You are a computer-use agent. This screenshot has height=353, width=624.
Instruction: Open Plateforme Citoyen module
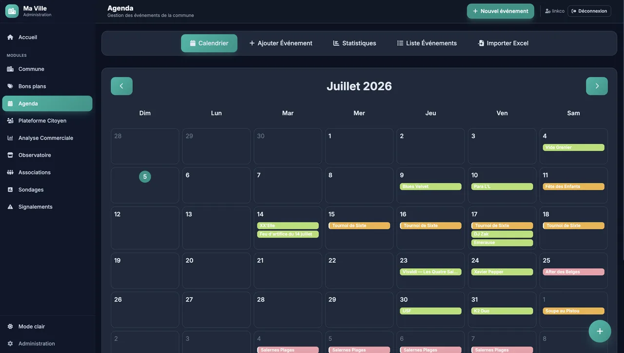pos(47,120)
